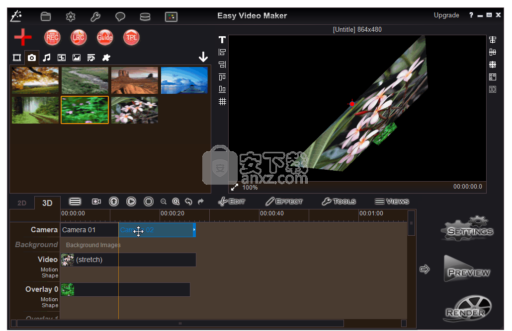The image size is (512, 331).
Task: Click the wrench tools icon in top bar
Action: click(x=95, y=16)
